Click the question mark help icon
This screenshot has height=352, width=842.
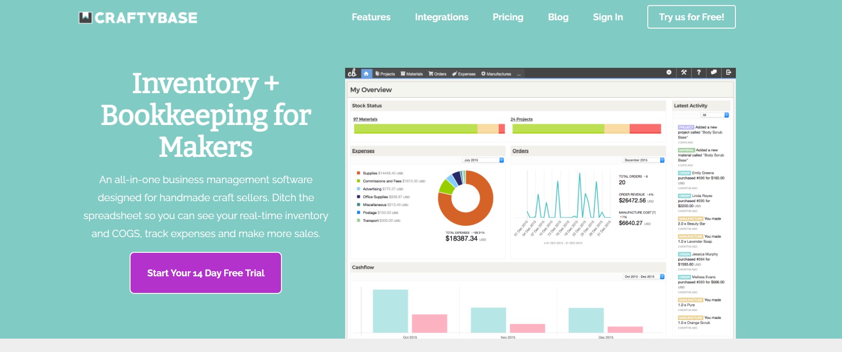pyautogui.click(x=699, y=72)
